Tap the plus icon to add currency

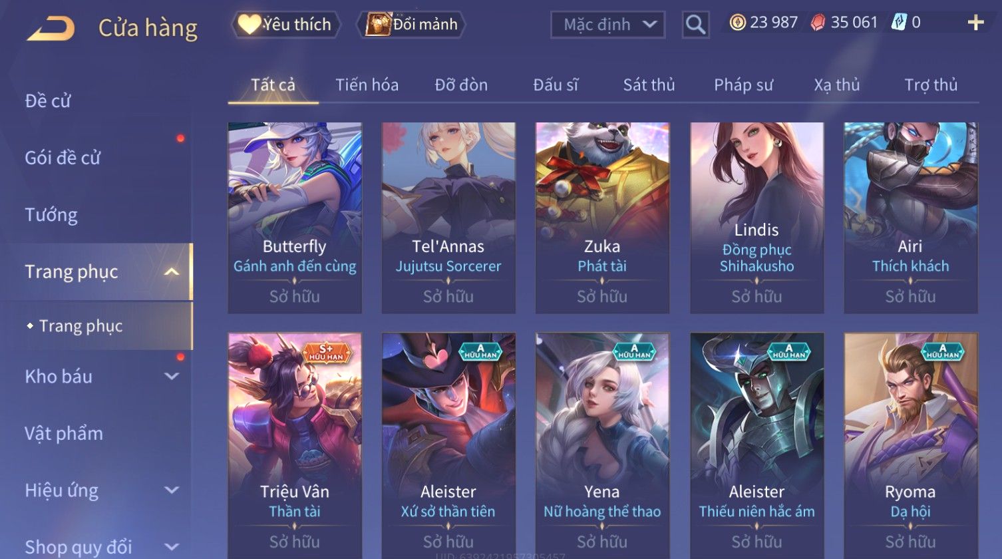pos(975,23)
